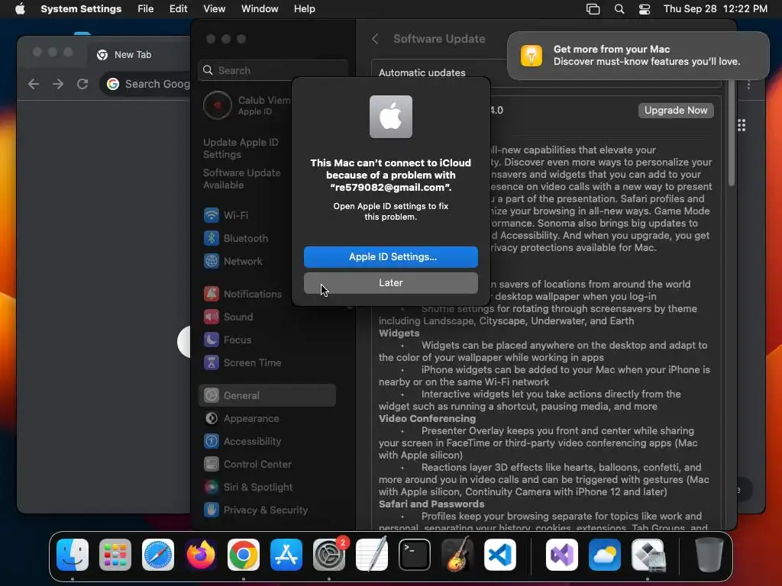Open Control Center settings in sidebar
Image resolution: width=782 pixels, height=586 pixels.
(267, 465)
